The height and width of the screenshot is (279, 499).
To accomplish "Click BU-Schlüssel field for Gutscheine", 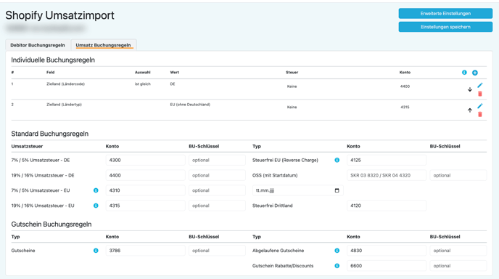I will tap(217, 251).
